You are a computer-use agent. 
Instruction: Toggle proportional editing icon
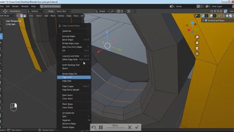tap(129, 11)
